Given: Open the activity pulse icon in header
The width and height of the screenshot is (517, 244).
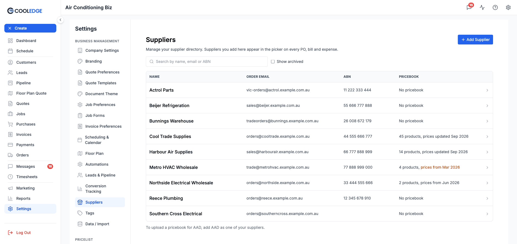Looking at the screenshot, I should [x=482, y=8].
